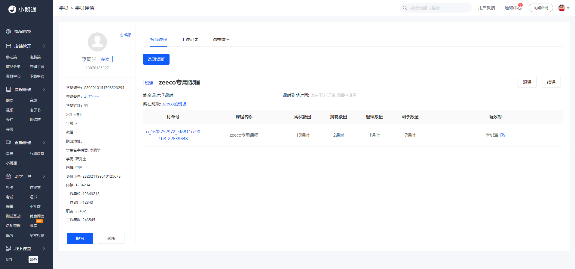575x269 pixels.
Task: Expand the 直播管理 chevron
Action: tap(44, 142)
